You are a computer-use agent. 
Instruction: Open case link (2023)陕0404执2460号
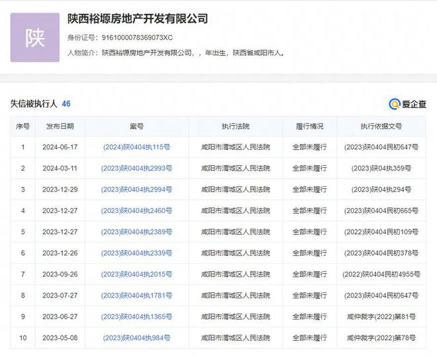point(136,211)
